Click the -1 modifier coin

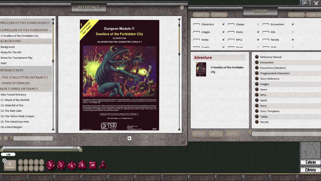pyautogui.click(x=20, y=168)
